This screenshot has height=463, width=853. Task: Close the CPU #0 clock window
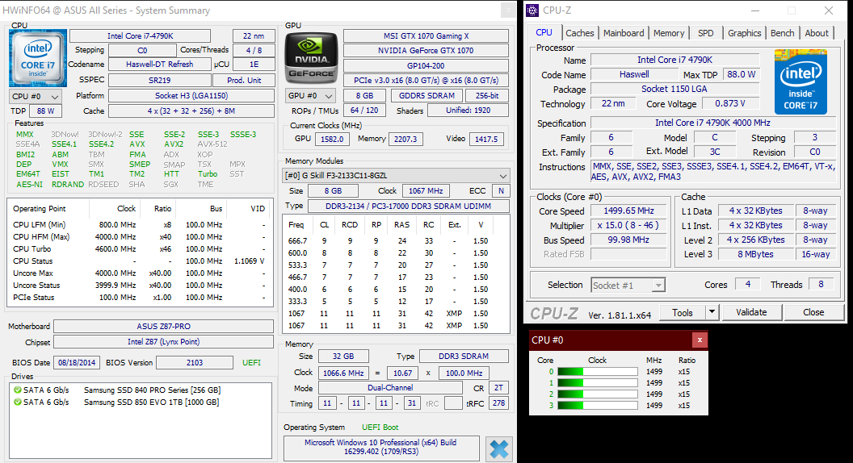[x=700, y=340]
